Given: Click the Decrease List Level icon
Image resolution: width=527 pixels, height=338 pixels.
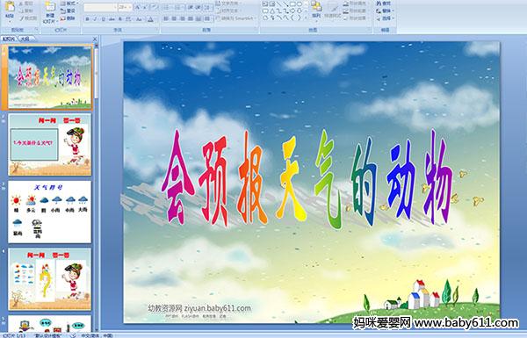Looking at the screenshot, I should pyautogui.click(x=191, y=7).
